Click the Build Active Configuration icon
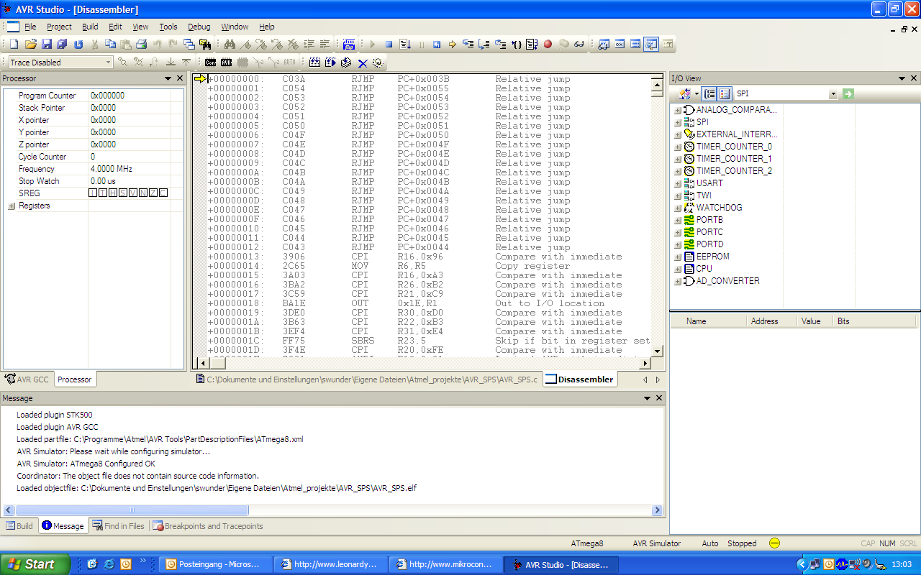 point(314,63)
